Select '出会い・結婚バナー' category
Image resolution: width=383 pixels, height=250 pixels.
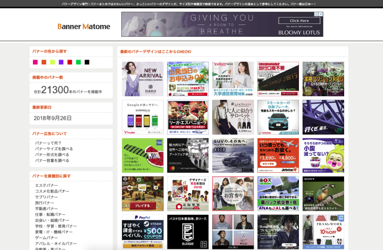52,220
